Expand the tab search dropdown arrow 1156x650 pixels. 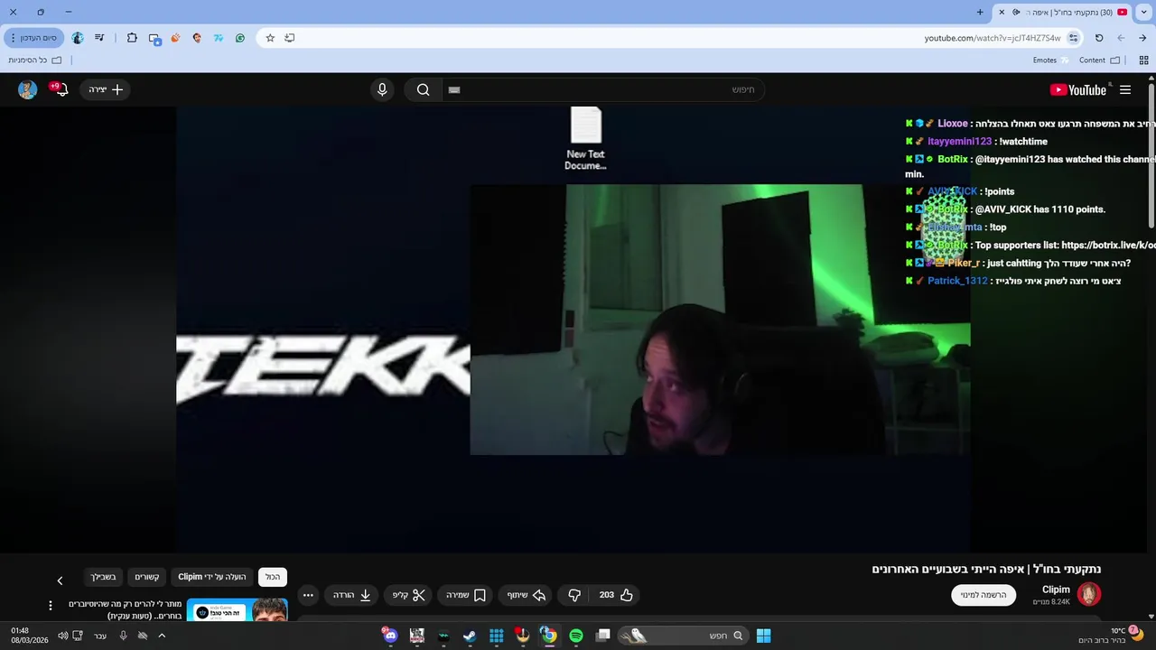[x=1144, y=12]
